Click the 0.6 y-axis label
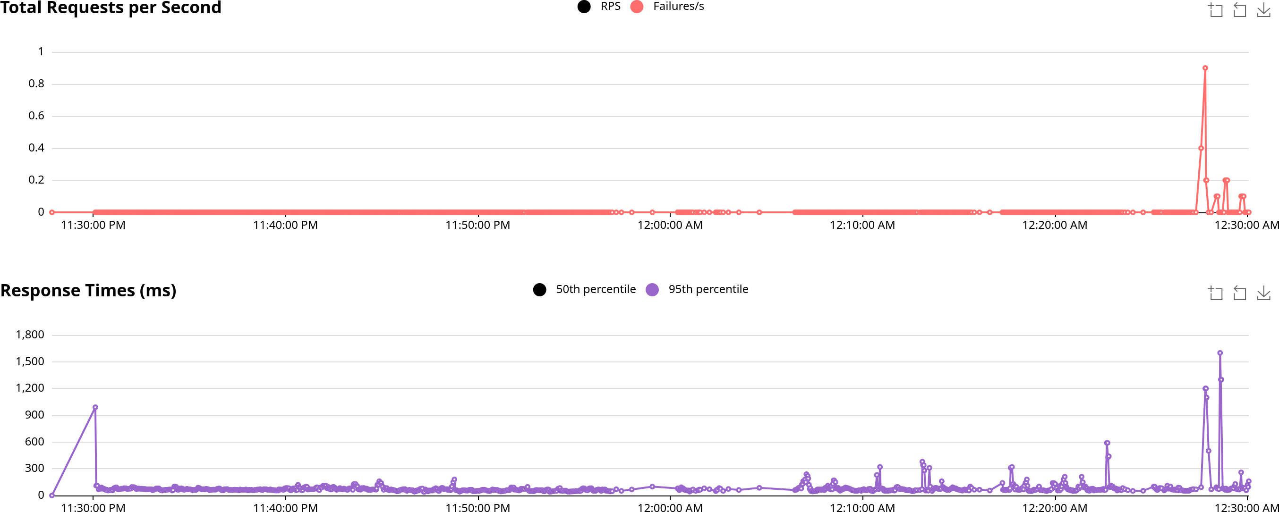This screenshot has height=512, width=1279. click(x=36, y=116)
